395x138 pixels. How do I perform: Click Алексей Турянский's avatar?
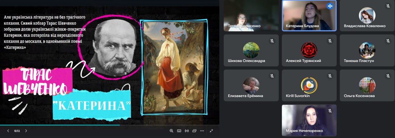click(x=309, y=50)
